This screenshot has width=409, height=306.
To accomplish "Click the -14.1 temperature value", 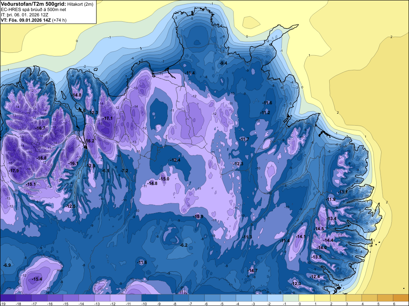I will pos(301,236).
